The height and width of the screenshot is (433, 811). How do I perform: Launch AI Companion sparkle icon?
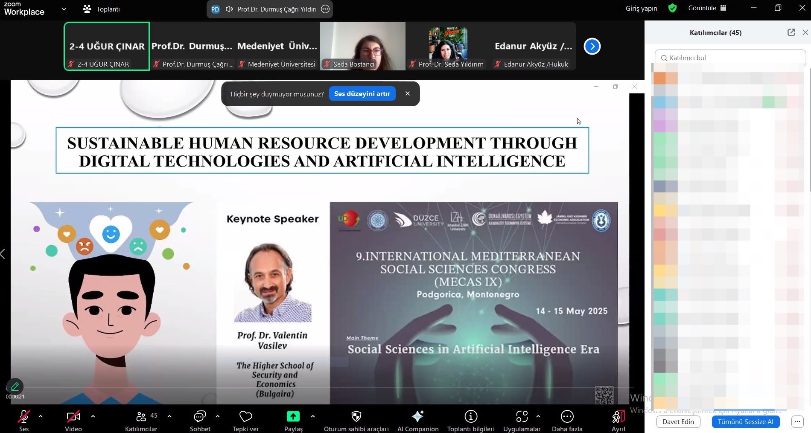click(418, 416)
